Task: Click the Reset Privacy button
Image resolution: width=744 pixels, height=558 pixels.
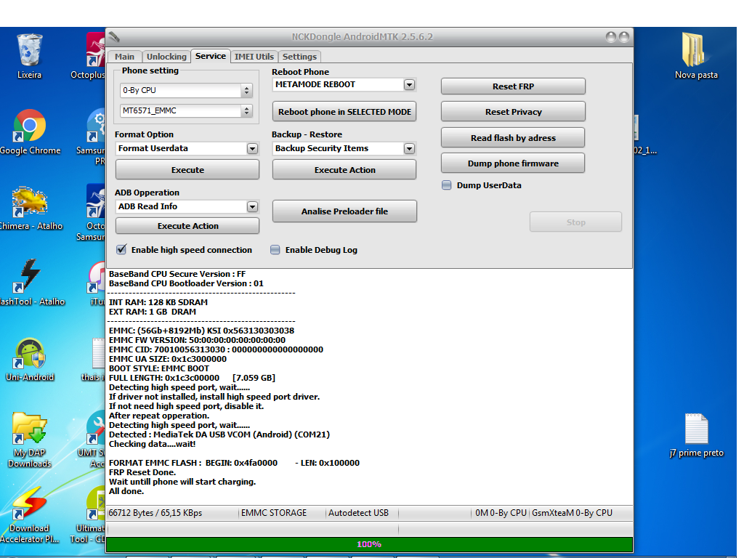Action: (x=513, y=111)
